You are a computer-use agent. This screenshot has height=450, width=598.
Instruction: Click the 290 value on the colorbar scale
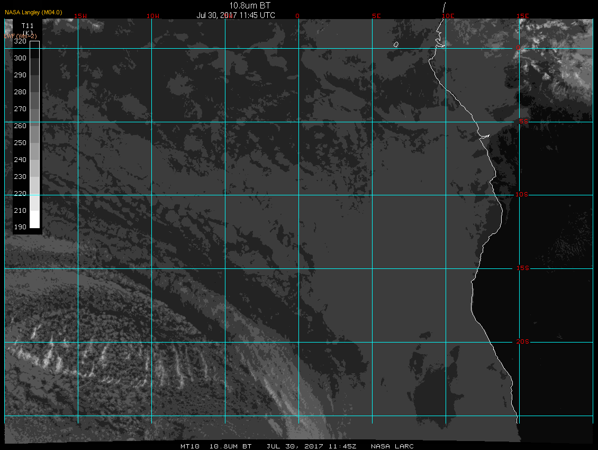point(20,75)
